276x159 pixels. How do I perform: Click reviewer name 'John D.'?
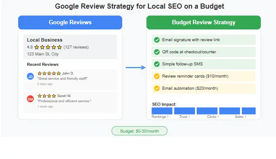(x=68, y=73)
